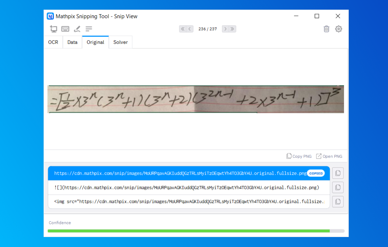Click the 236 / 237 snip counter
Image resolution: width=388 pixels, height=247 pixels.
(x=208, y=29)
